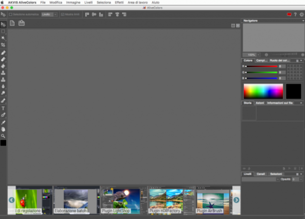Open the Apple menu
This screenshot has width=305, height=219.
(2, 2)
